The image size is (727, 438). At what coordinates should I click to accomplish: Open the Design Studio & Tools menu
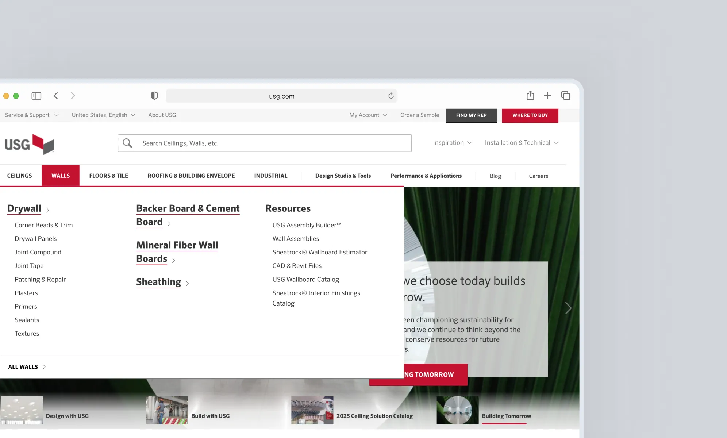pos(343,176)
